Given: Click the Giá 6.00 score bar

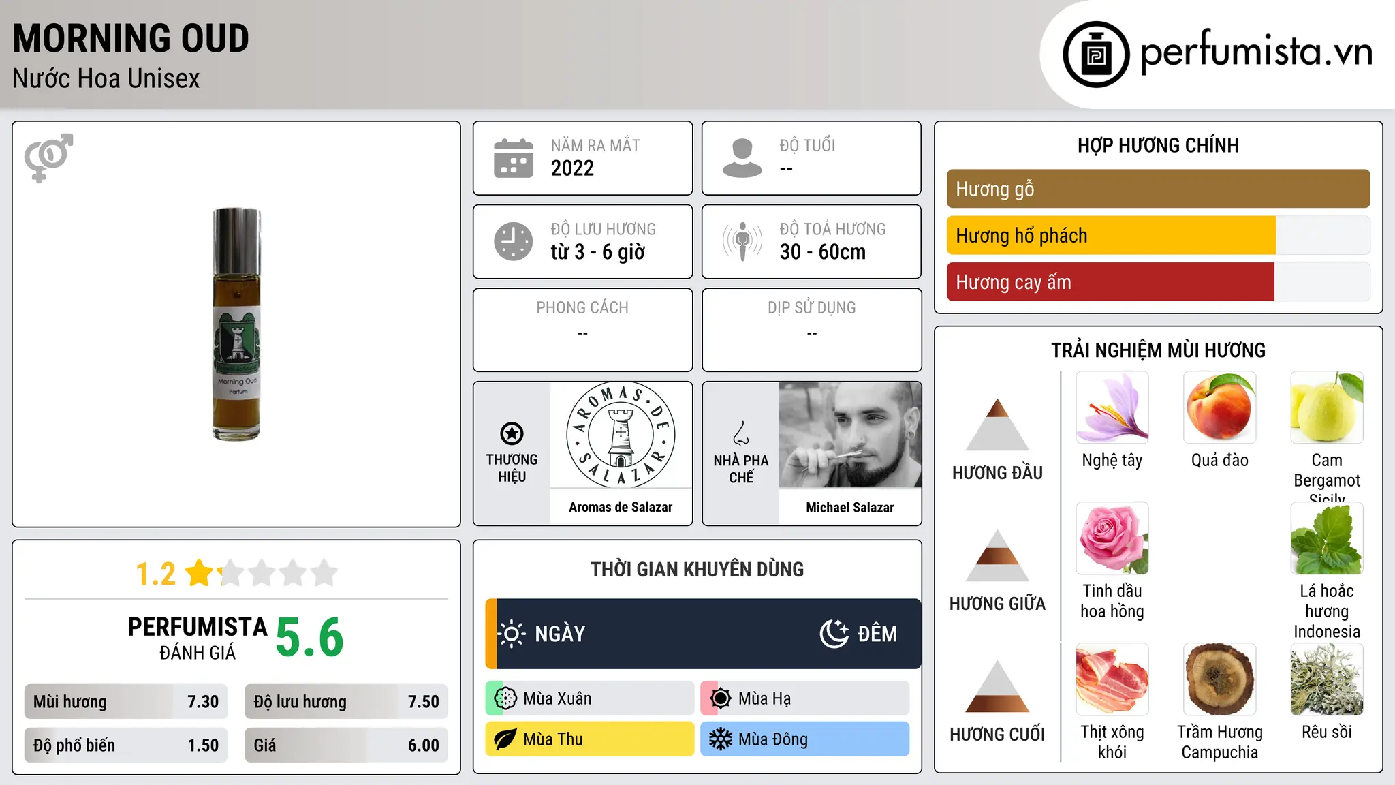Looking at the screenshot, I should click(x=346, y=745).
